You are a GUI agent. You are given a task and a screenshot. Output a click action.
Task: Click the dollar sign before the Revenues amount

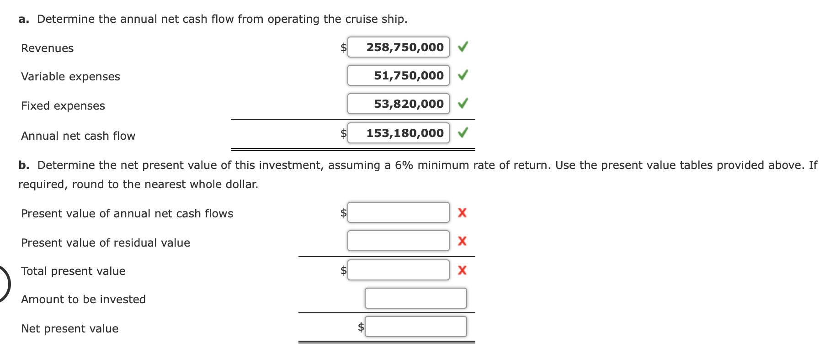(x=342, y=47)
